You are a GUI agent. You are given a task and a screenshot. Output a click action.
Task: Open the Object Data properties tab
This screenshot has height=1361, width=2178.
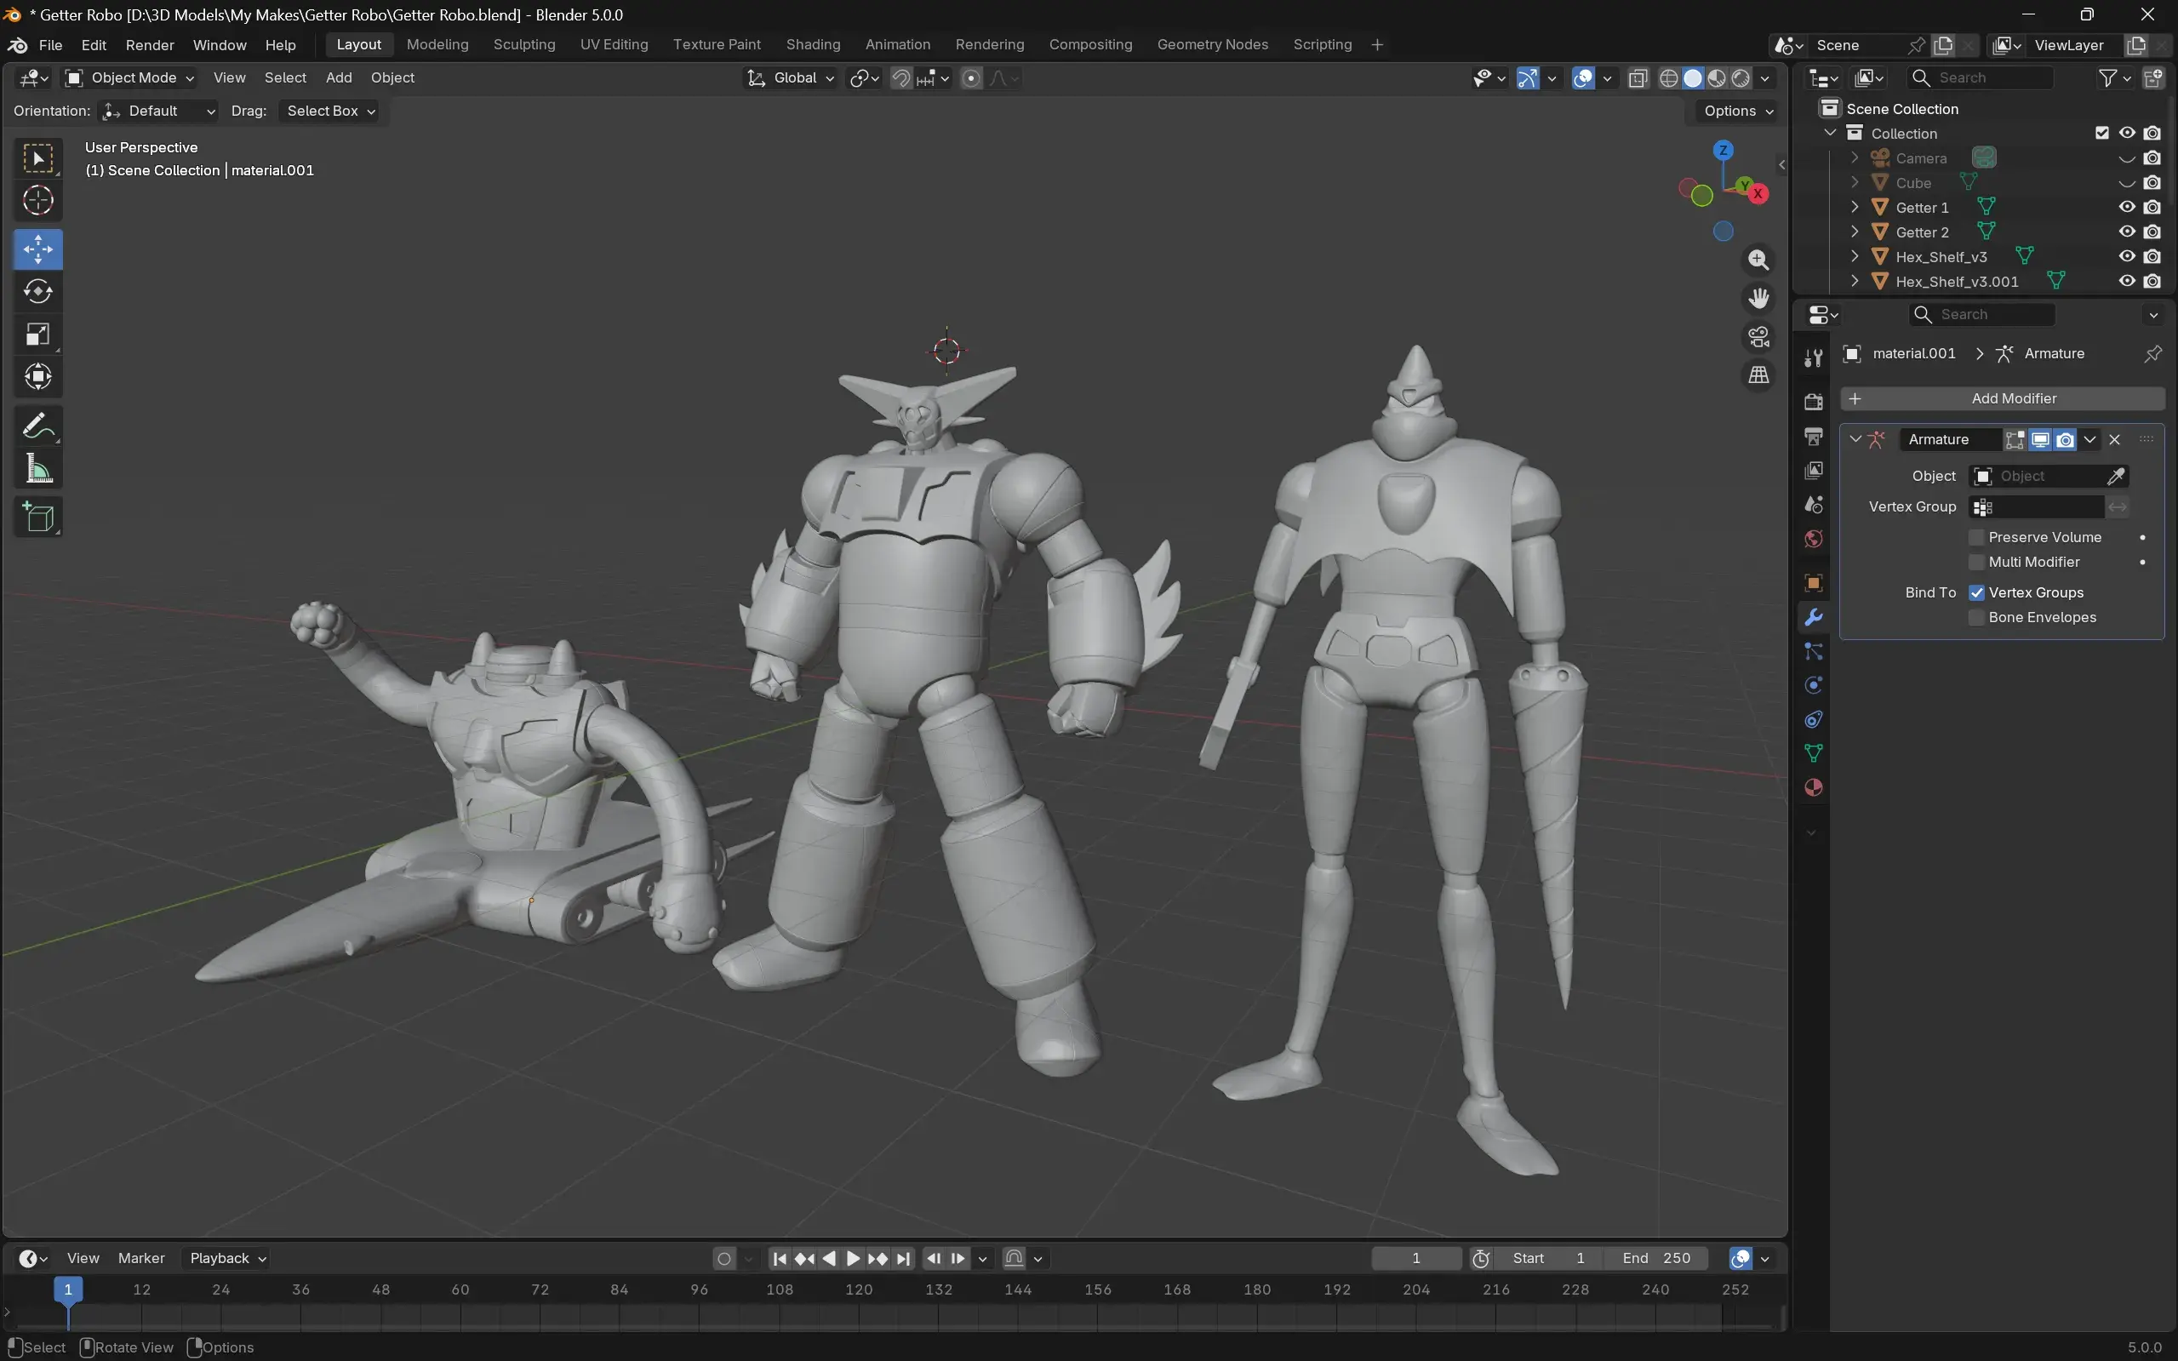pyautogui.click(x=1814, y=753)
